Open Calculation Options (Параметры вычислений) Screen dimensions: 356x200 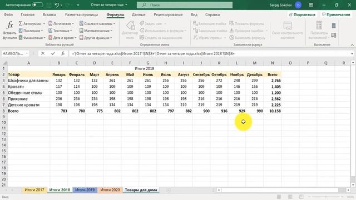(319, 30)
